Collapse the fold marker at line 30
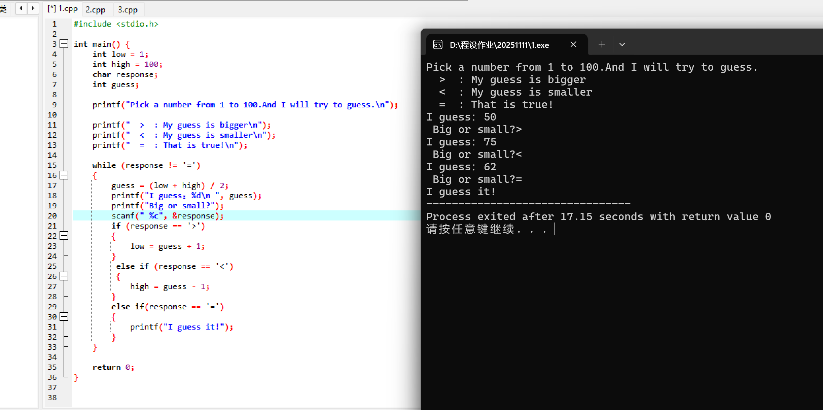The height and width of the screenshot is (410, 823). coord(64,317)
